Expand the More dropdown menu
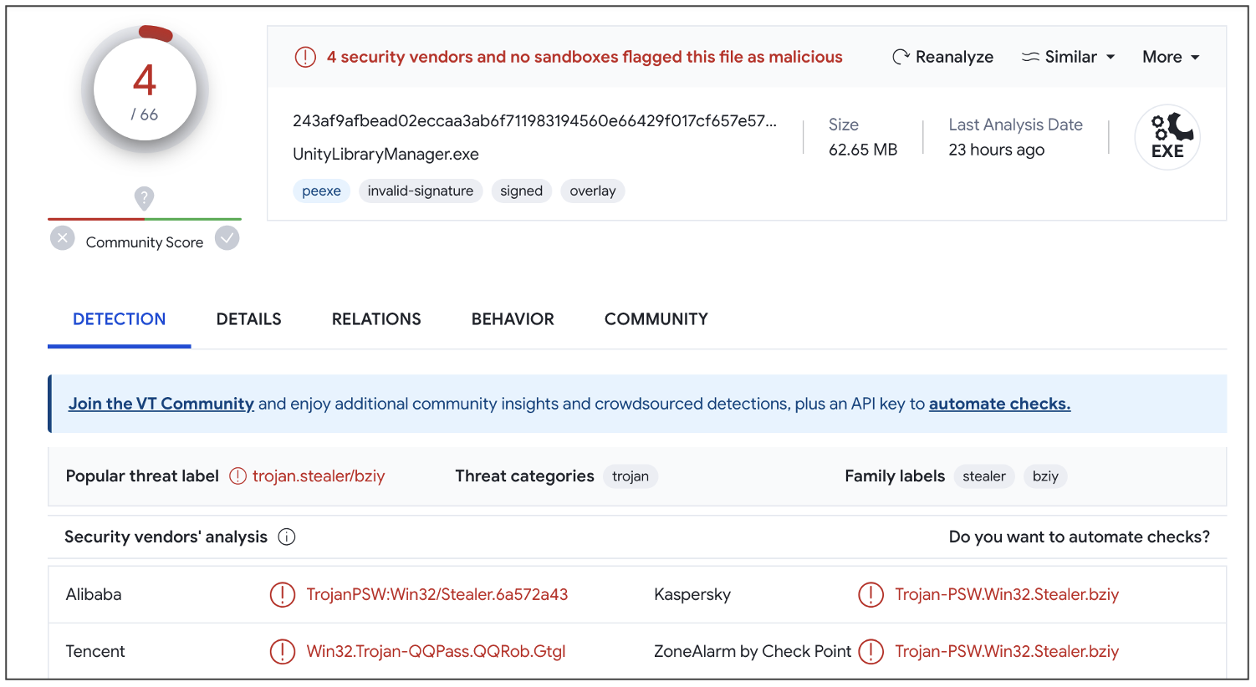Viewport: 1256px width, 687px height. click(x=1171, y=57)
